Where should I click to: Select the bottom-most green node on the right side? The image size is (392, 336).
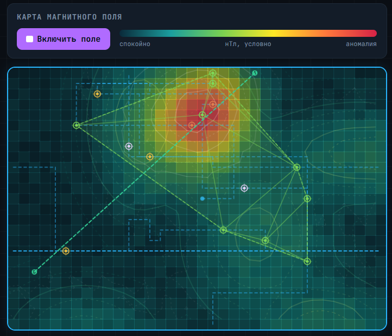coord(307,261)
